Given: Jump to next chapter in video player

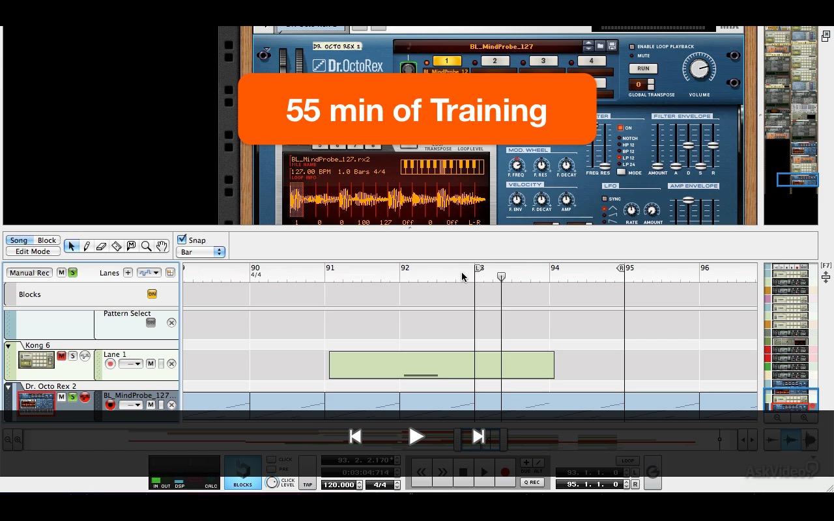Looking at the screenshot, I should tap(478, 436).
